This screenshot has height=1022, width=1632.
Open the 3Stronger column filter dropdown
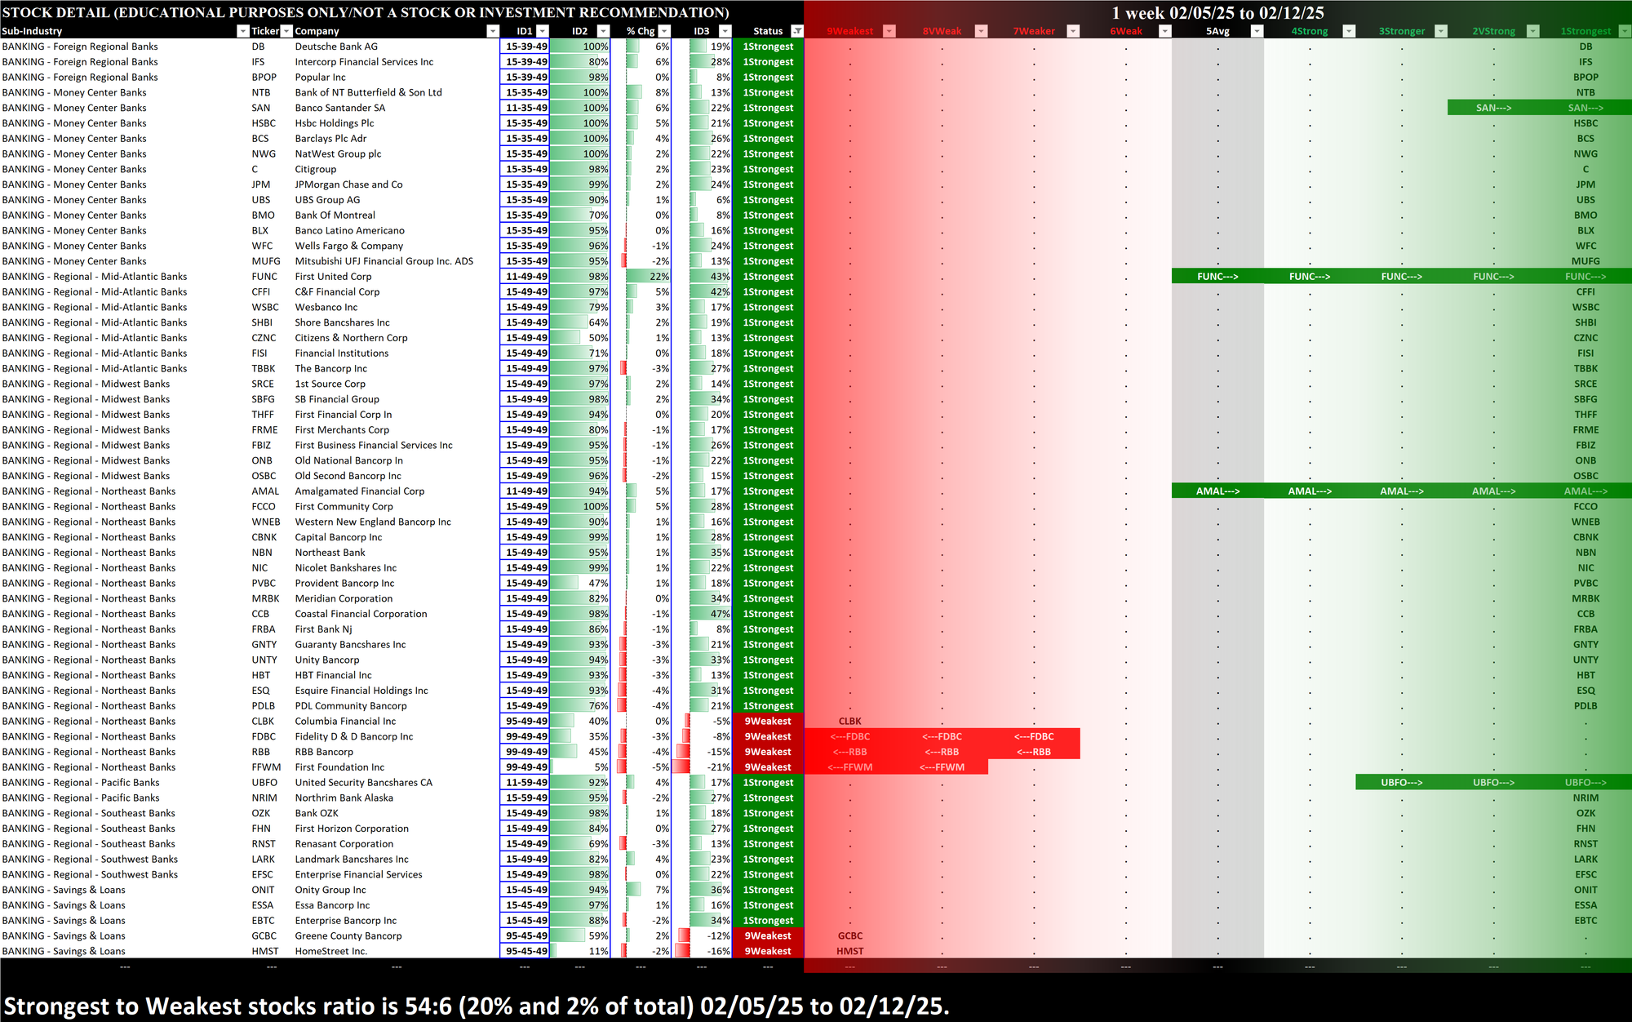(1441, 31)
